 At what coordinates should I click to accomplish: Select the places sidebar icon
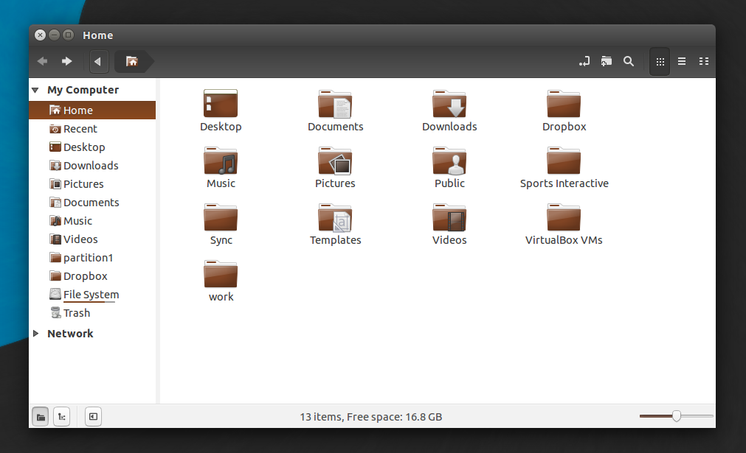tap(41, 416)
